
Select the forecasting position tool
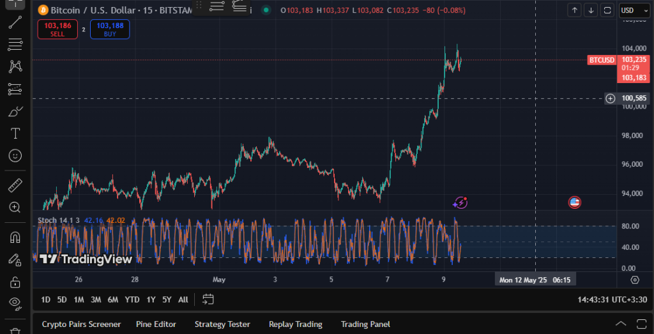tap(15, 89)
